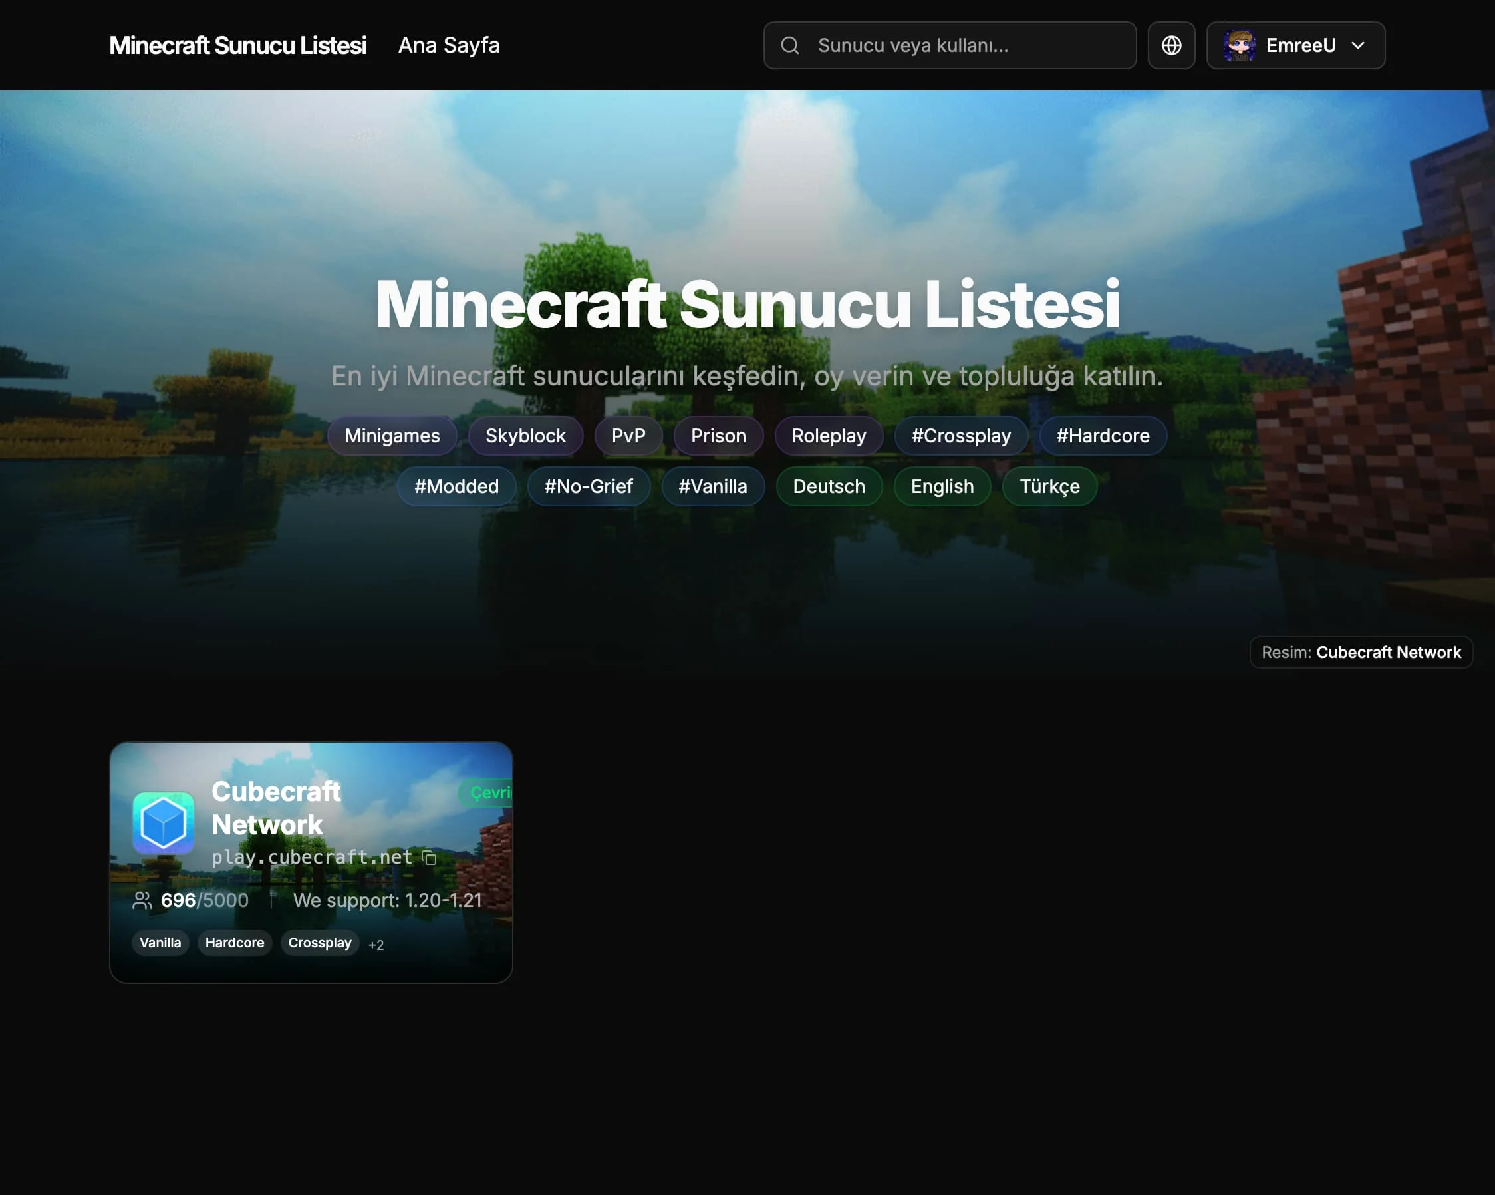Click the Hardcore tag on Cubecraft card
1495x1195 pixels.
click(234, 942)
